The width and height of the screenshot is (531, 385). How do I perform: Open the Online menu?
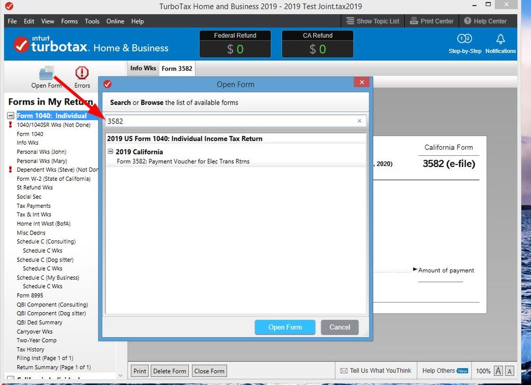click(115, 21)
